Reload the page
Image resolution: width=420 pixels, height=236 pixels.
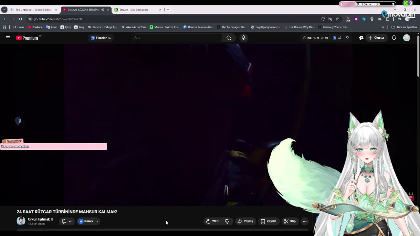20,19
